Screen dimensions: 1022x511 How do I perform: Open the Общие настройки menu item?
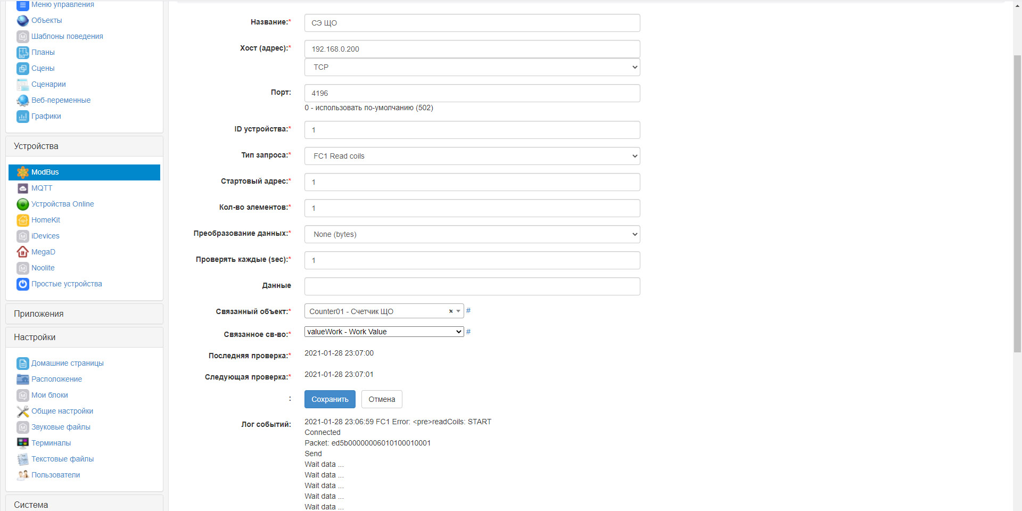pos(62,411)
